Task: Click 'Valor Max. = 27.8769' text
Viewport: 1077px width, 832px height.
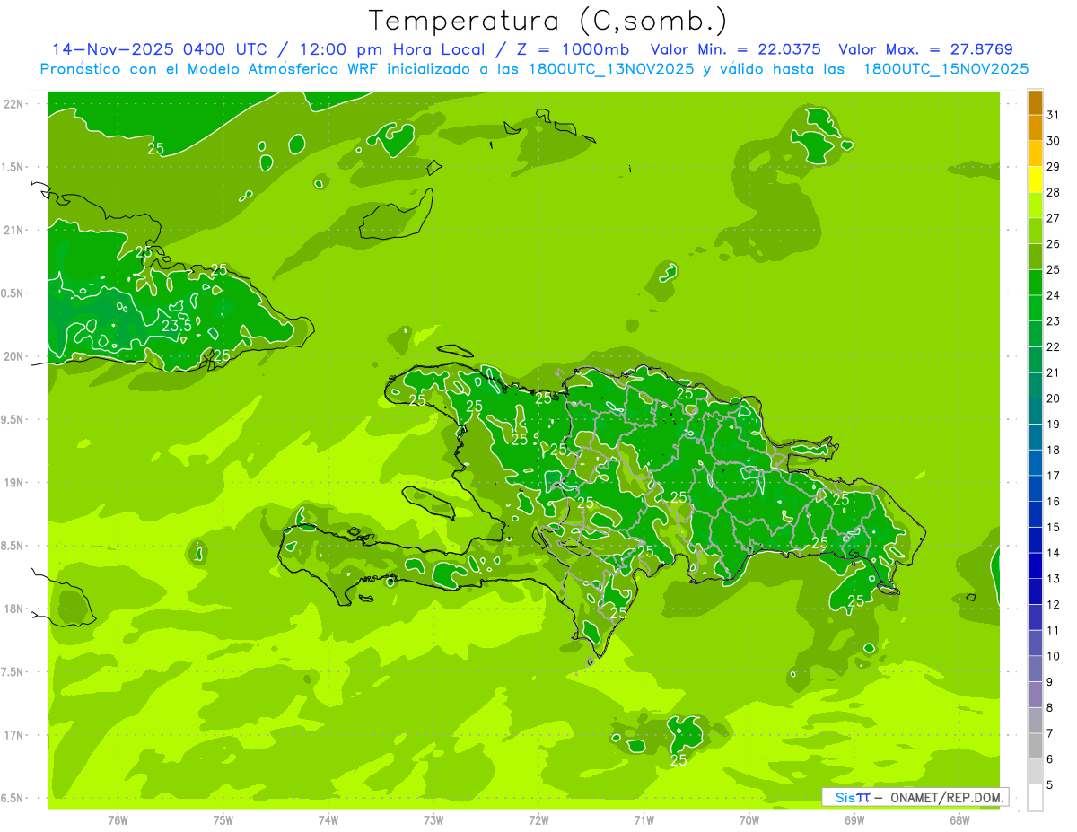Action: (925, 49)
